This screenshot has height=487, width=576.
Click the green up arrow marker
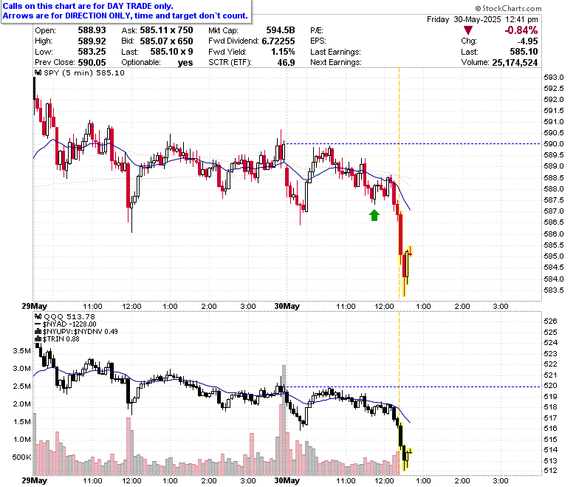pos(374,215)
